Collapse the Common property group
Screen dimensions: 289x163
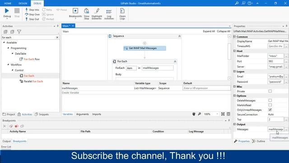tap(235, 37)
